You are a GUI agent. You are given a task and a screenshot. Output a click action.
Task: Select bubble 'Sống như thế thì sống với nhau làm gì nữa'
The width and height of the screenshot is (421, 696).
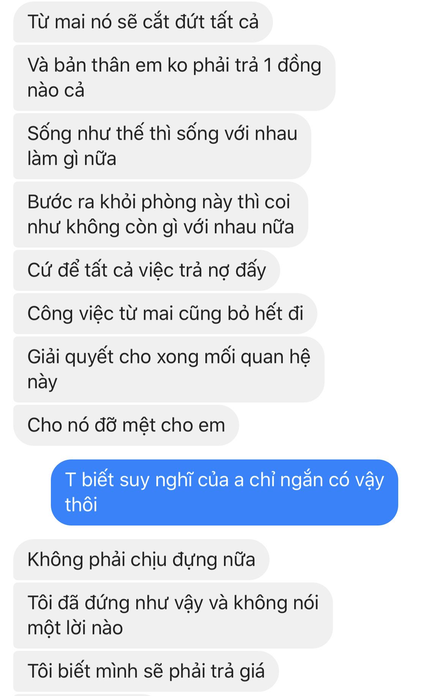click(x=162, y=146)
